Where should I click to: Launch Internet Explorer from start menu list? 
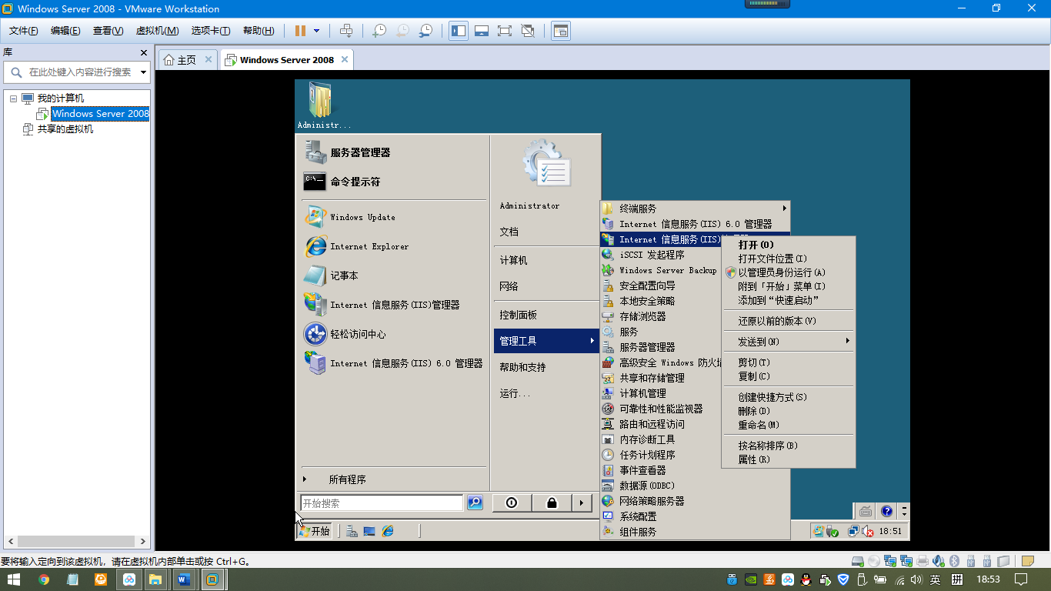click(369, 246)
